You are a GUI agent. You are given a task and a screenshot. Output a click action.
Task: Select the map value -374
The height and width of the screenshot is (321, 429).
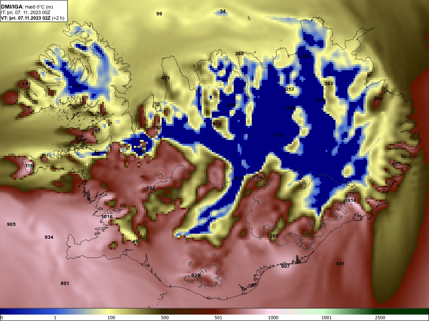278,135
